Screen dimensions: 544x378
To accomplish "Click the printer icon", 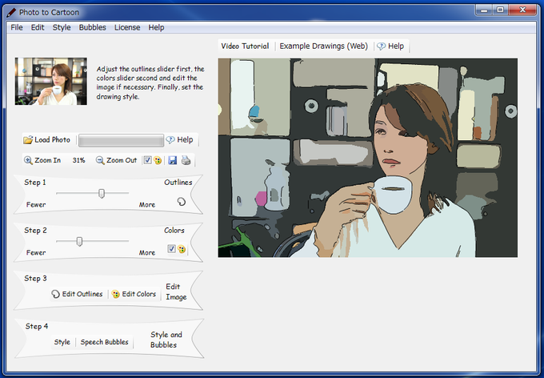I will [x=186, y=160].
